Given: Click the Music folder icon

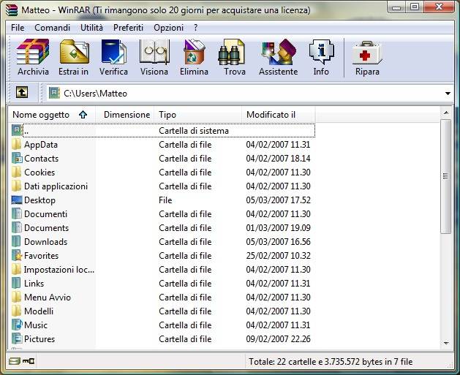Looking at the screenshot, I should point(17,325).
